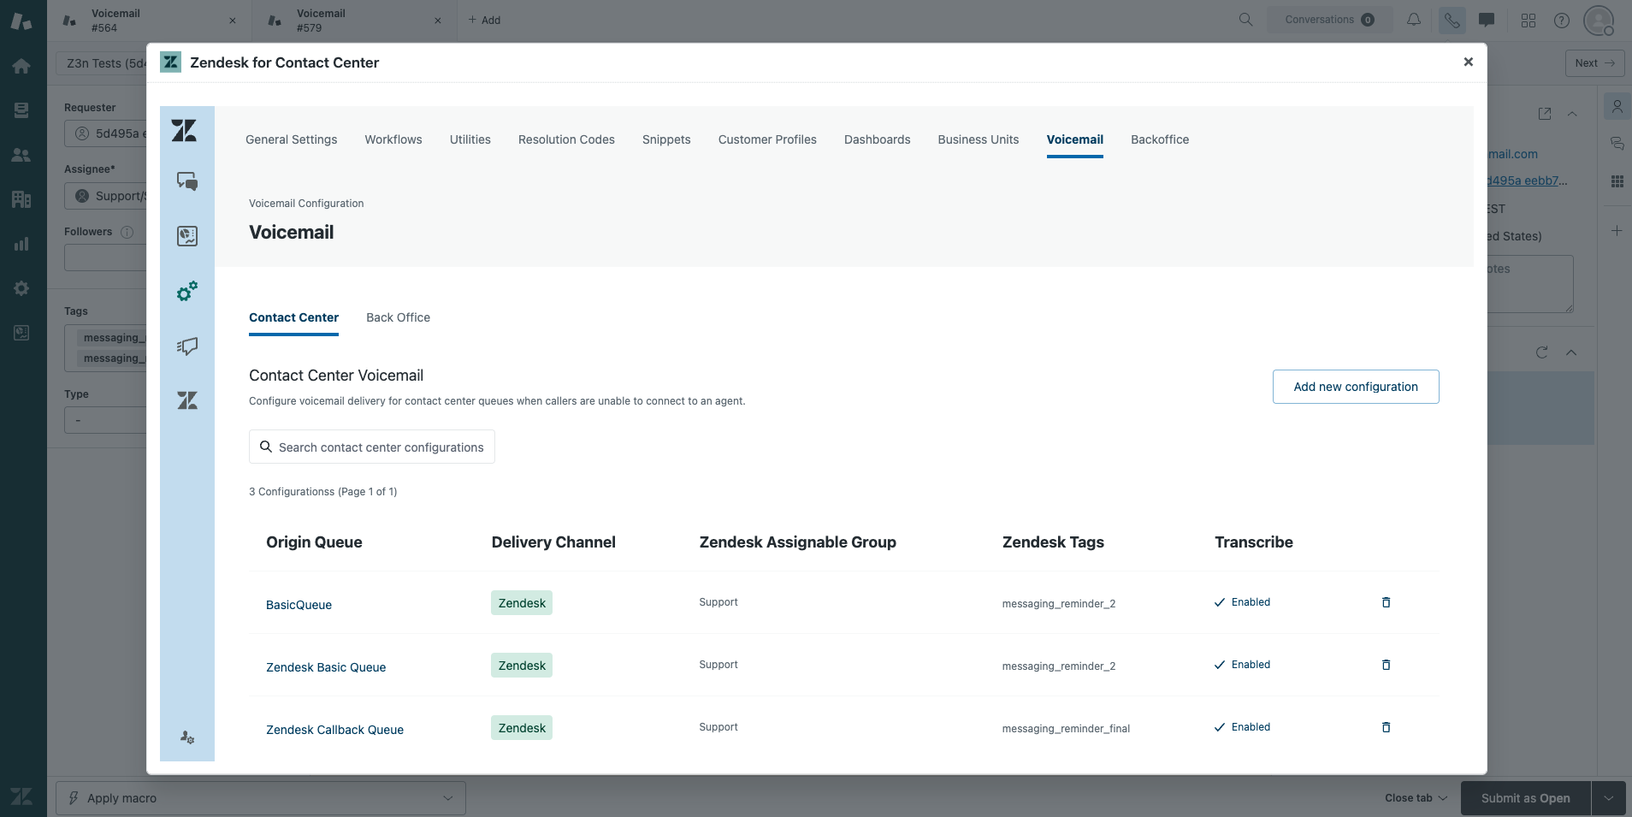Open the gears settings icon in sidebar

187,292
